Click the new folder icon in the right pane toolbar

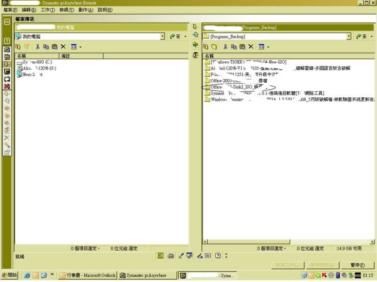click(214, 47)
